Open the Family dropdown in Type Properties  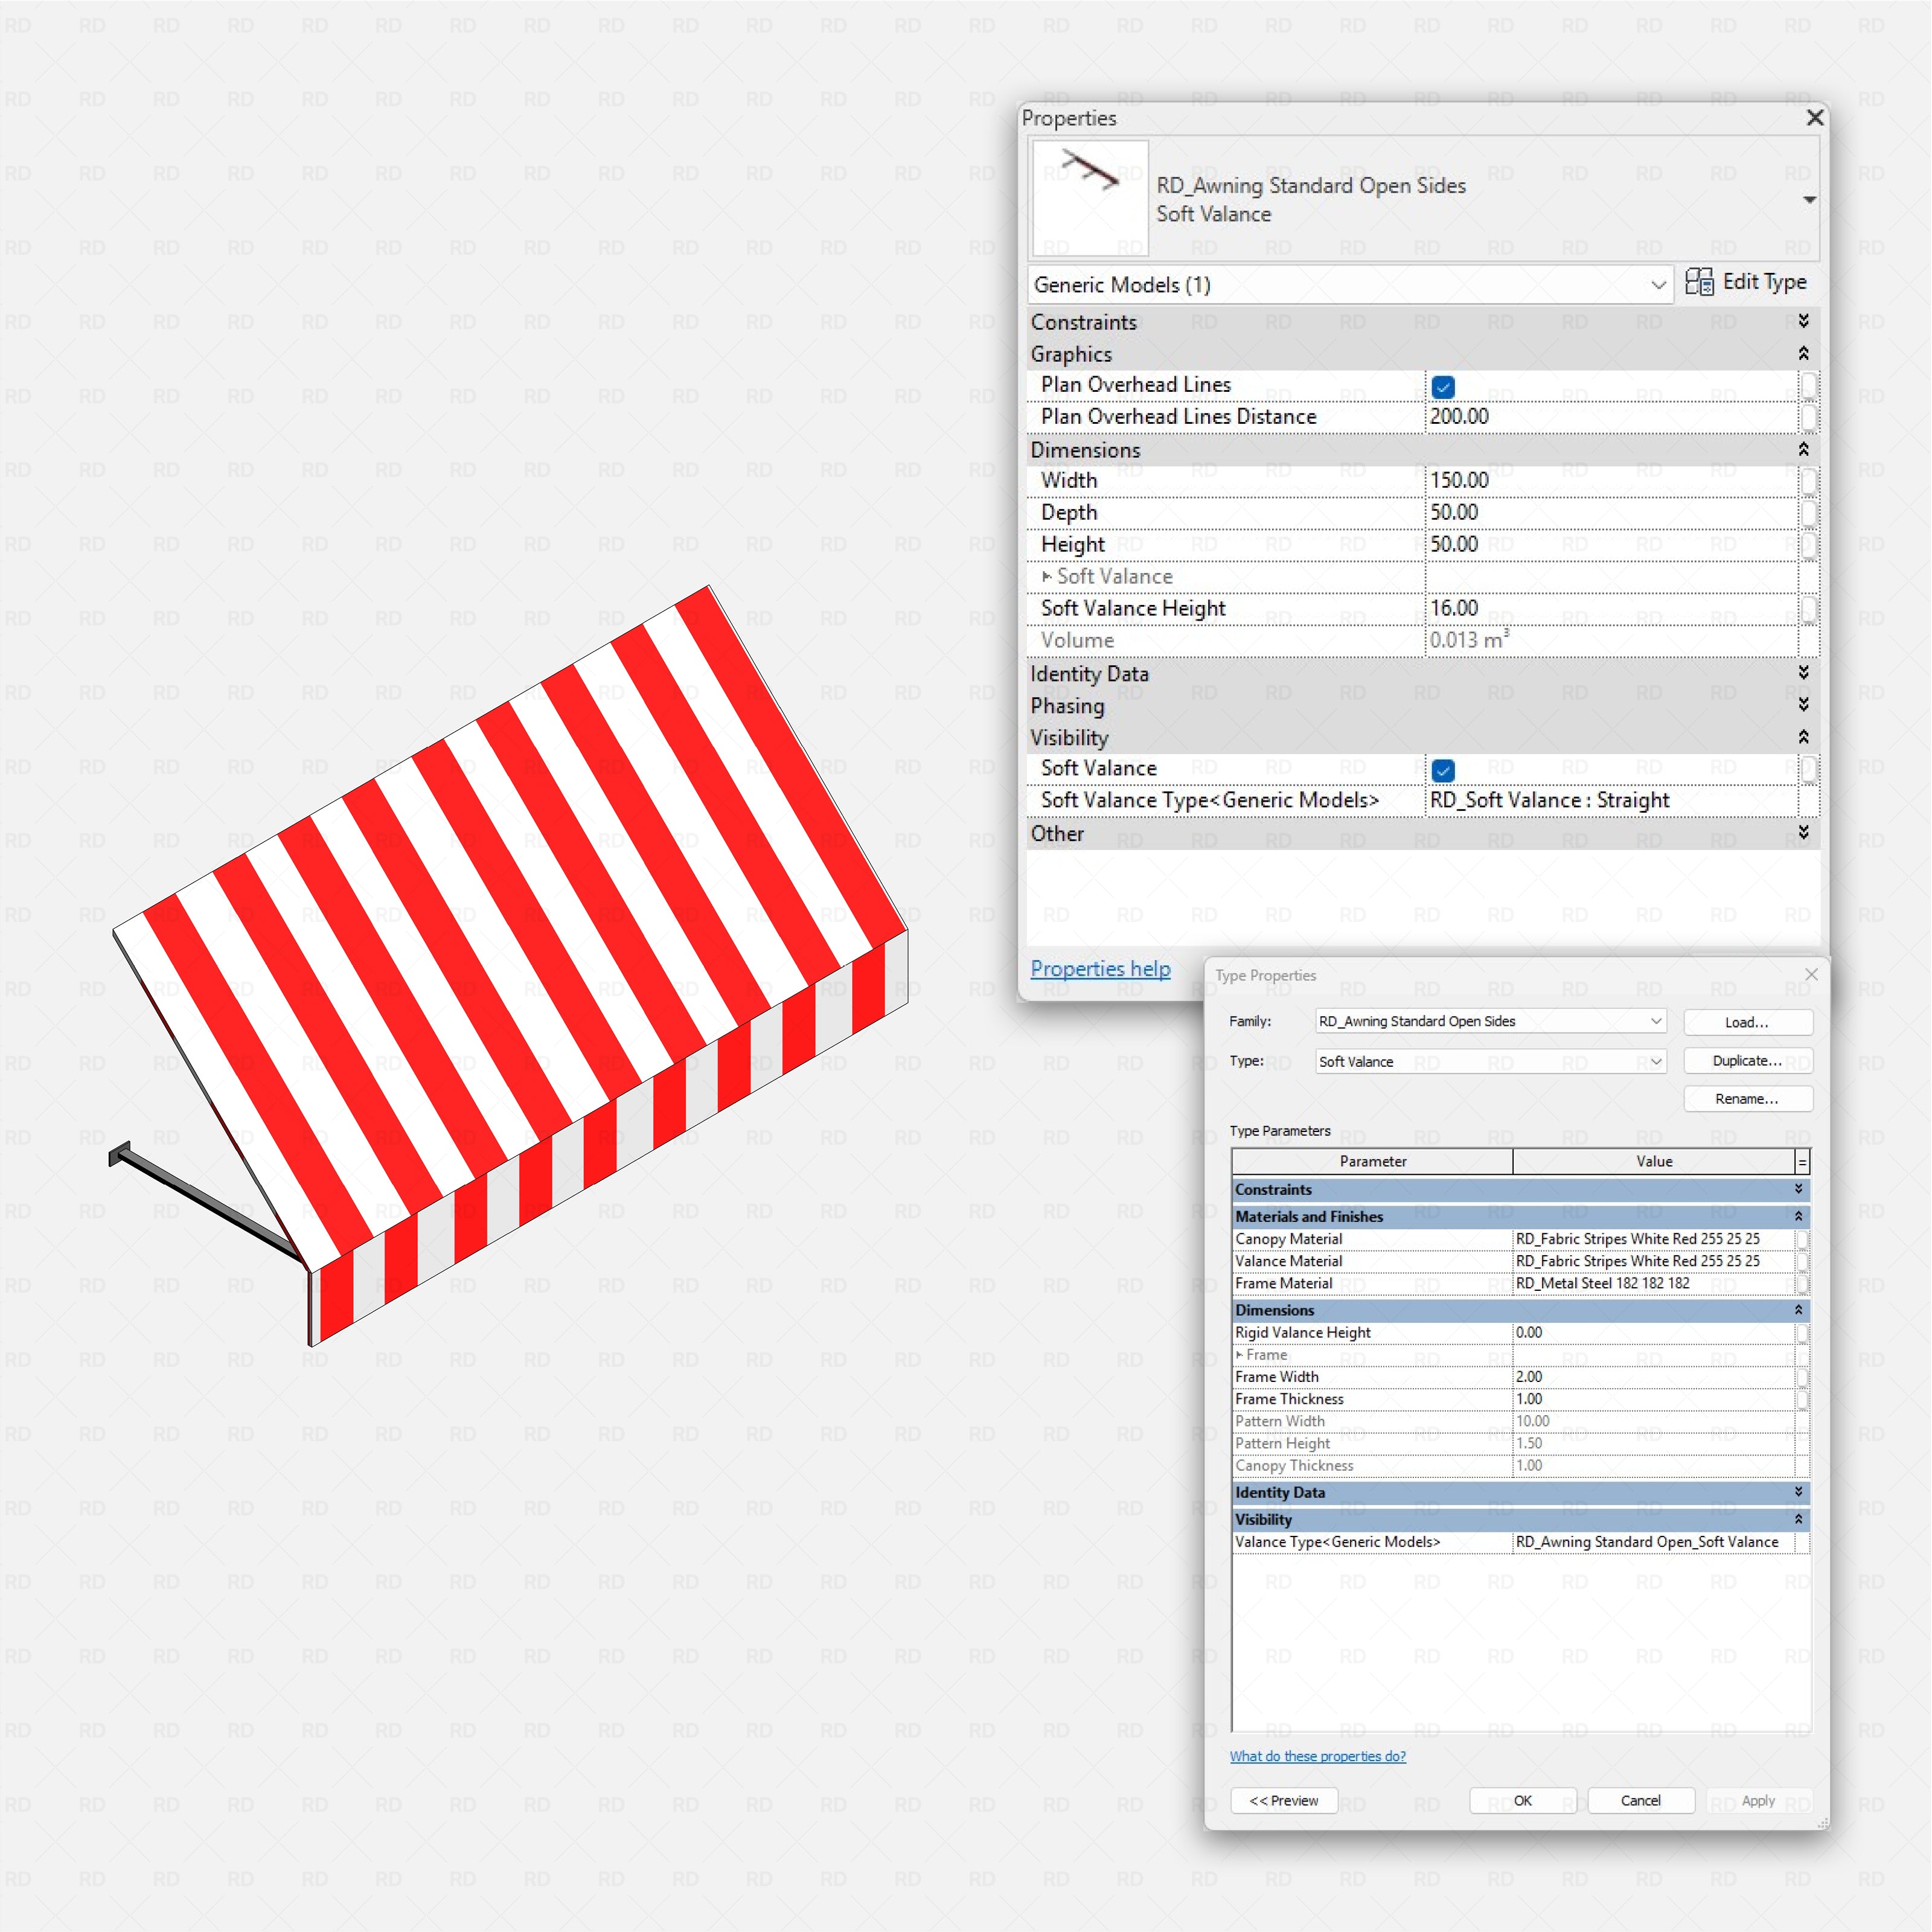pos(1491,1021)
